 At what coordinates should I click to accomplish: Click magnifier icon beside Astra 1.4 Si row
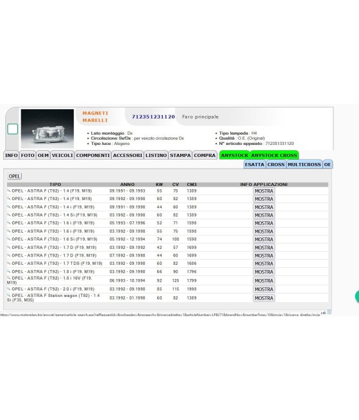point(8,215)
